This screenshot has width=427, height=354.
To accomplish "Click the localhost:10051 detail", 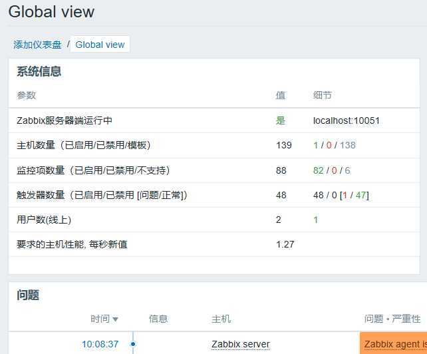I will point(347,120).
